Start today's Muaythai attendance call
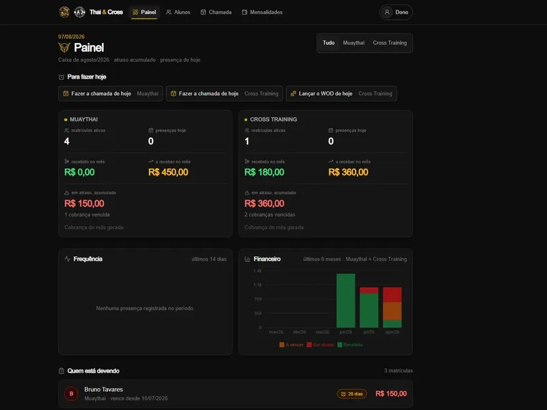 point(111,94)
